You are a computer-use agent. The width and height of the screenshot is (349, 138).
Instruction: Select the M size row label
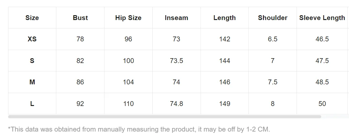tap(32, 82)
